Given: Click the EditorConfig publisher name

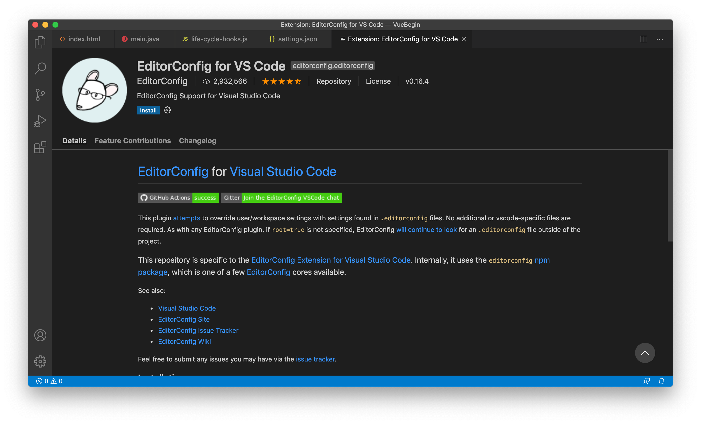Looking at the screenshot, I should (162, 81).
